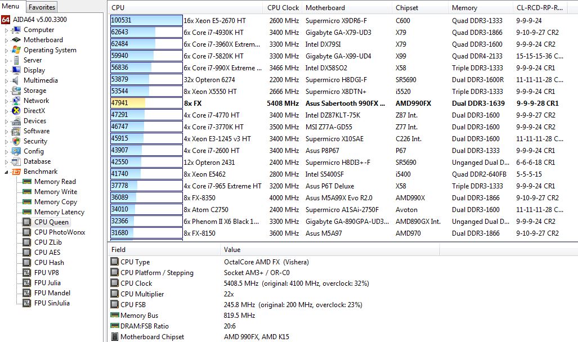Switch to the Menu tab
The width and height of the screenshot is (578, 342).
point(12,6)
